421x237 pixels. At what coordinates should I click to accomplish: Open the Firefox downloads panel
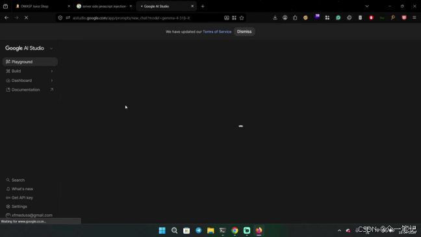(275, 18)
